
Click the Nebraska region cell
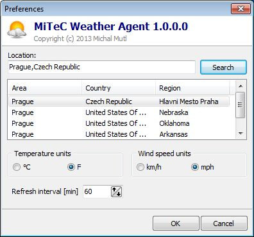[174, 112]
